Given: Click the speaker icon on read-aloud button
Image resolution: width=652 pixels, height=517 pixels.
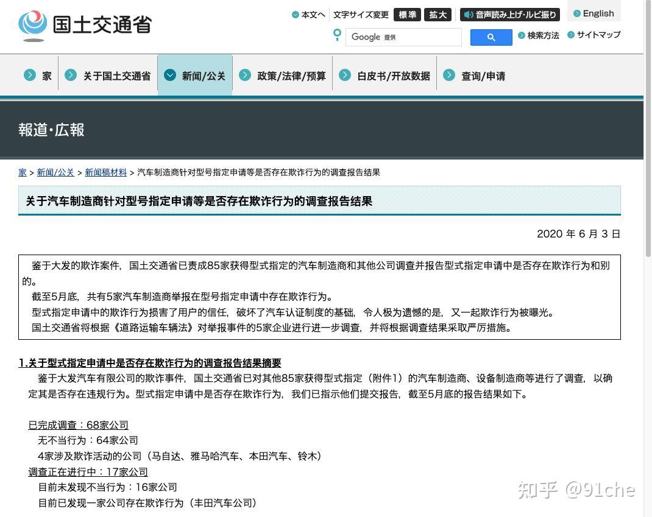Looking at the screenshot, I should pyautogui.click(x=468, y=15).
